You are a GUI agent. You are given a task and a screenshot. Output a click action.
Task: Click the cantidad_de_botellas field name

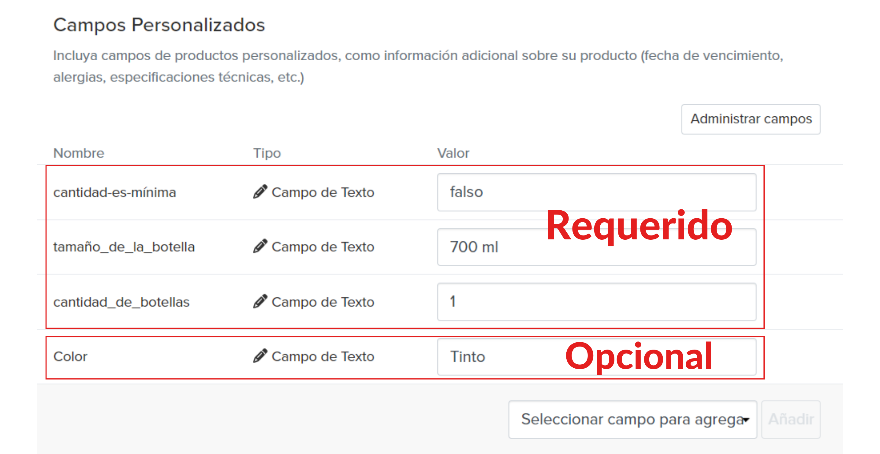pyautogui.click(x=121, y=302)
